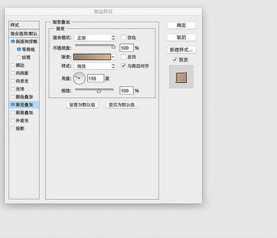Viewport: 277px width, 238px height.
Task: Enable the 光泽 checkbox
Action: point(13,89)
